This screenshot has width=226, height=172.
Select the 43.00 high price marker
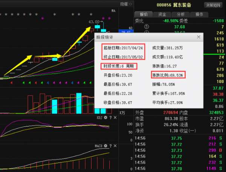[x=94, y=22]
